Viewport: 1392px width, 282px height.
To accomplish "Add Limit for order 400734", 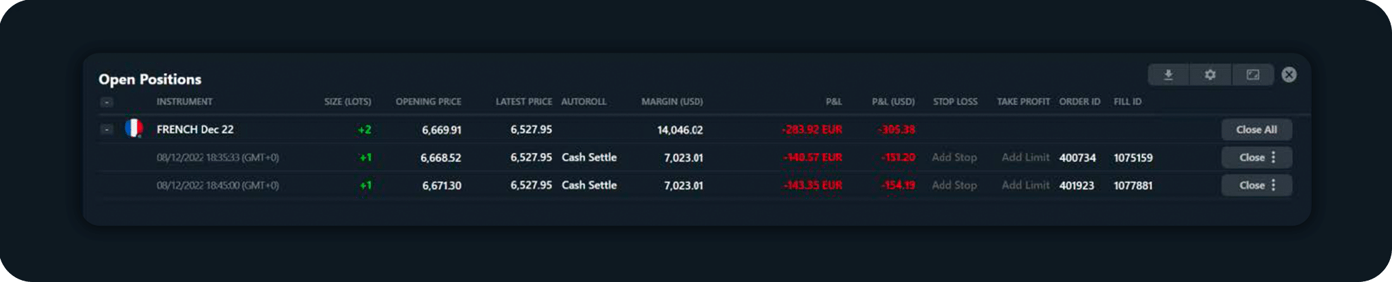I will coord(1025,157).
